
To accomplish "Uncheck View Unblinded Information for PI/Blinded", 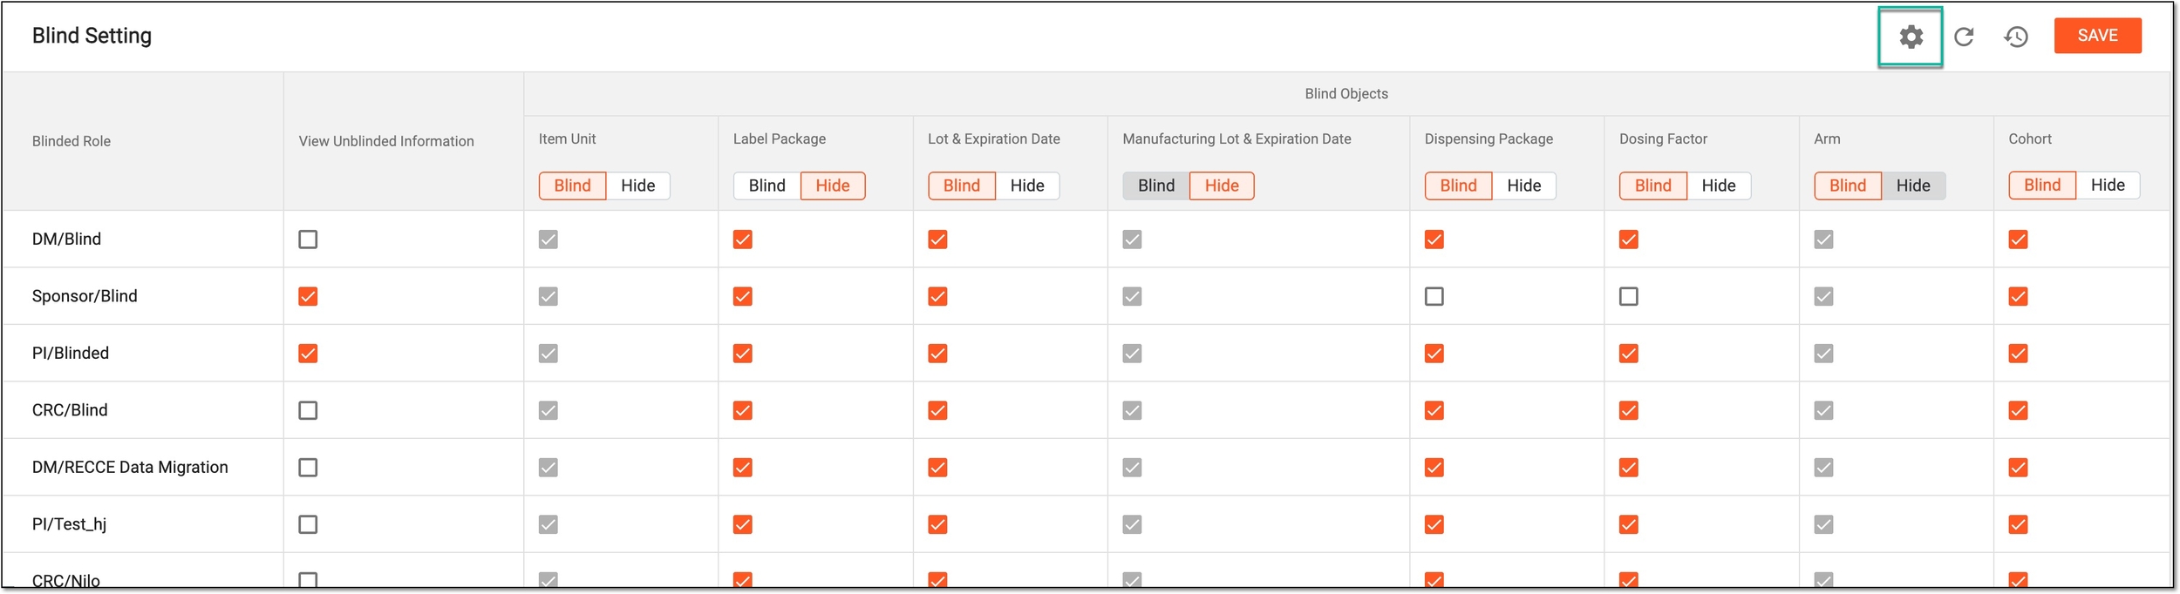I will pos(308,354).
